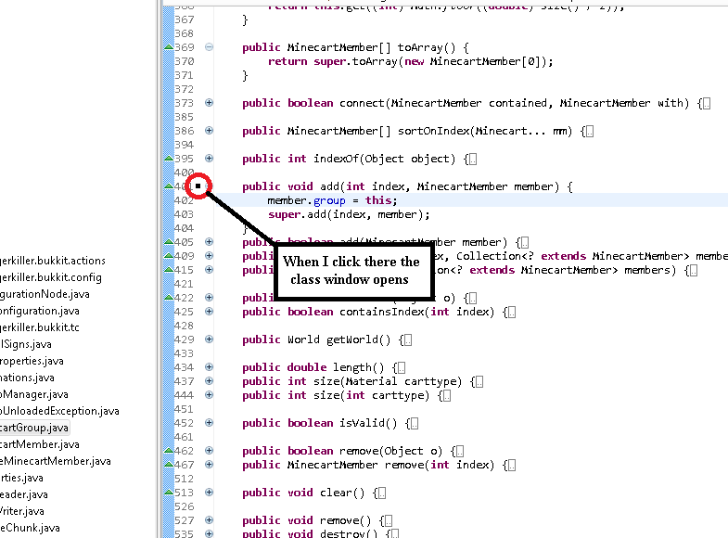Expand the folded connect method at line 373
This screenshot has width=728, height=538.
tap(209, 103)
